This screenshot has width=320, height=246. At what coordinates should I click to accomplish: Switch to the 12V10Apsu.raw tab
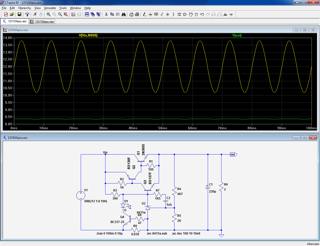[x=42, y=22]
